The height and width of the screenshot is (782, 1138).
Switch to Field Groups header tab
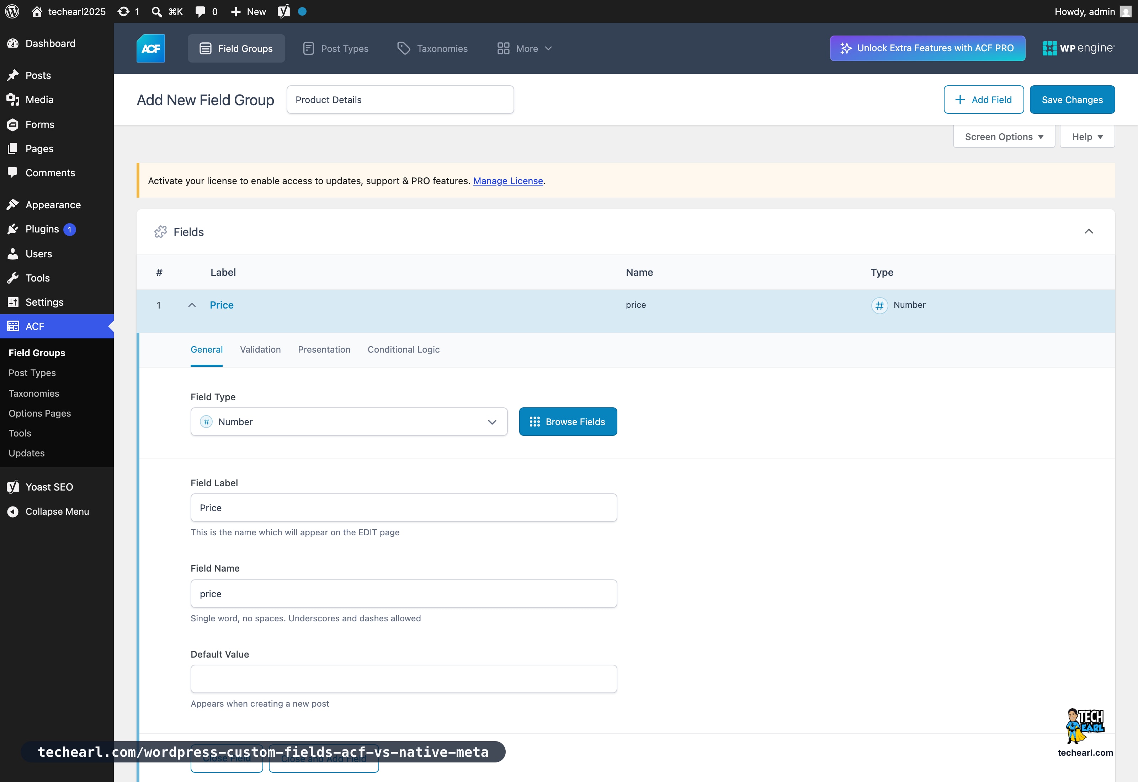coord(236,48)
